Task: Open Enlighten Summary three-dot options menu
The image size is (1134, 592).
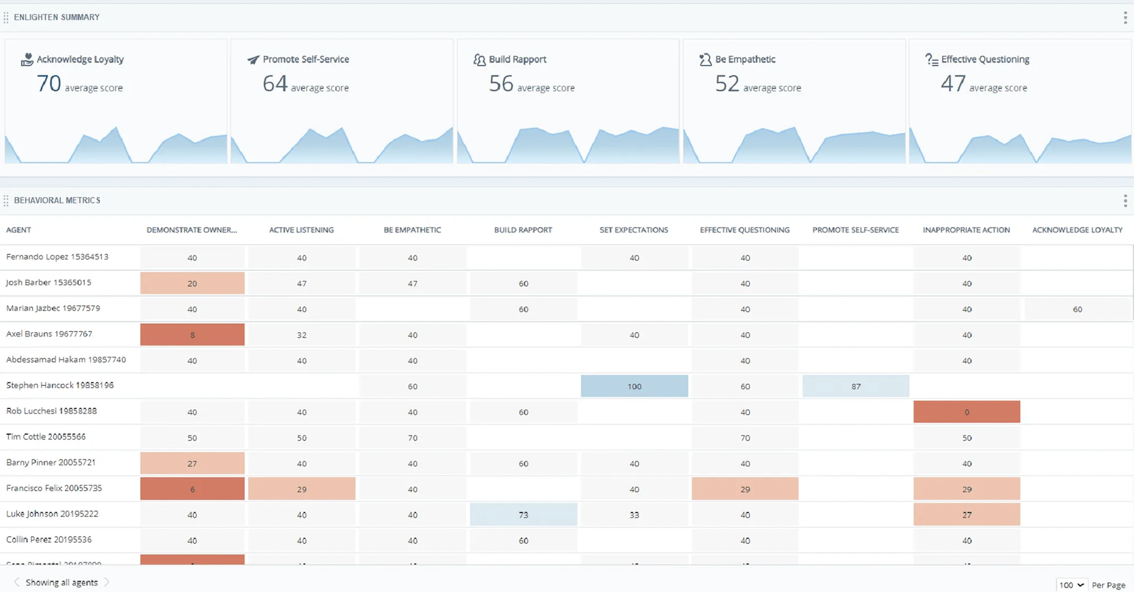Action: [1125, 18]
